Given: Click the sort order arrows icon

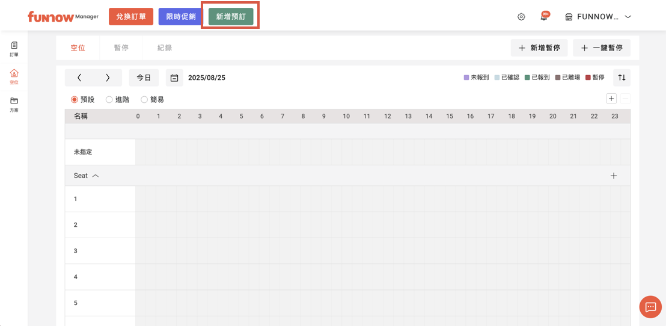Looking at the screenshot, I should click(x=622, y=78).
